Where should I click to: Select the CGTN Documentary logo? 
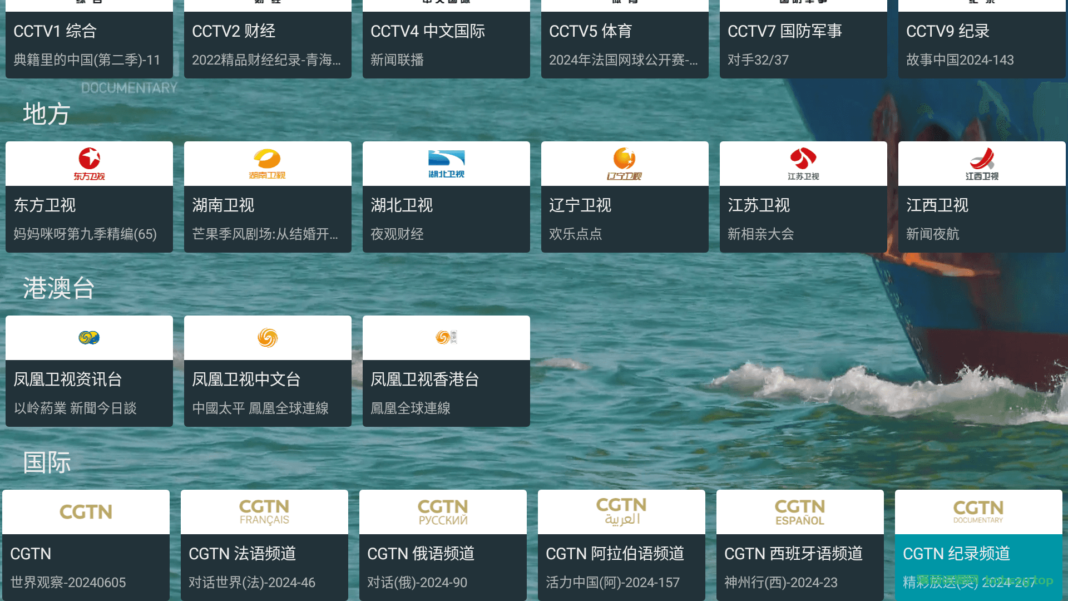[978, 512]
